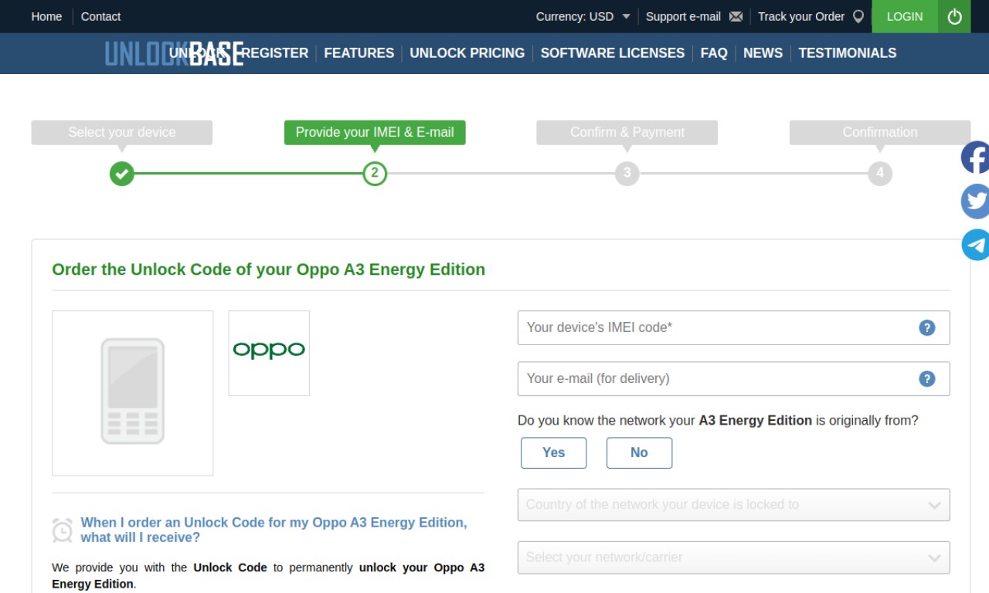Open the Twitter share icon
This screenshot has width=989, height=593.
(x=976, y=201)
